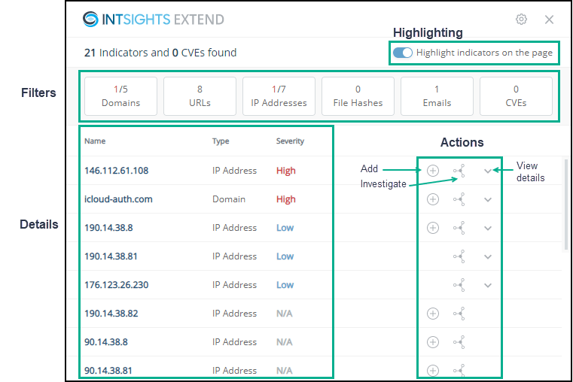This screenshot has width=573, height=382.
Task: Filter by 8 URLs
Action: coord(200,96)
